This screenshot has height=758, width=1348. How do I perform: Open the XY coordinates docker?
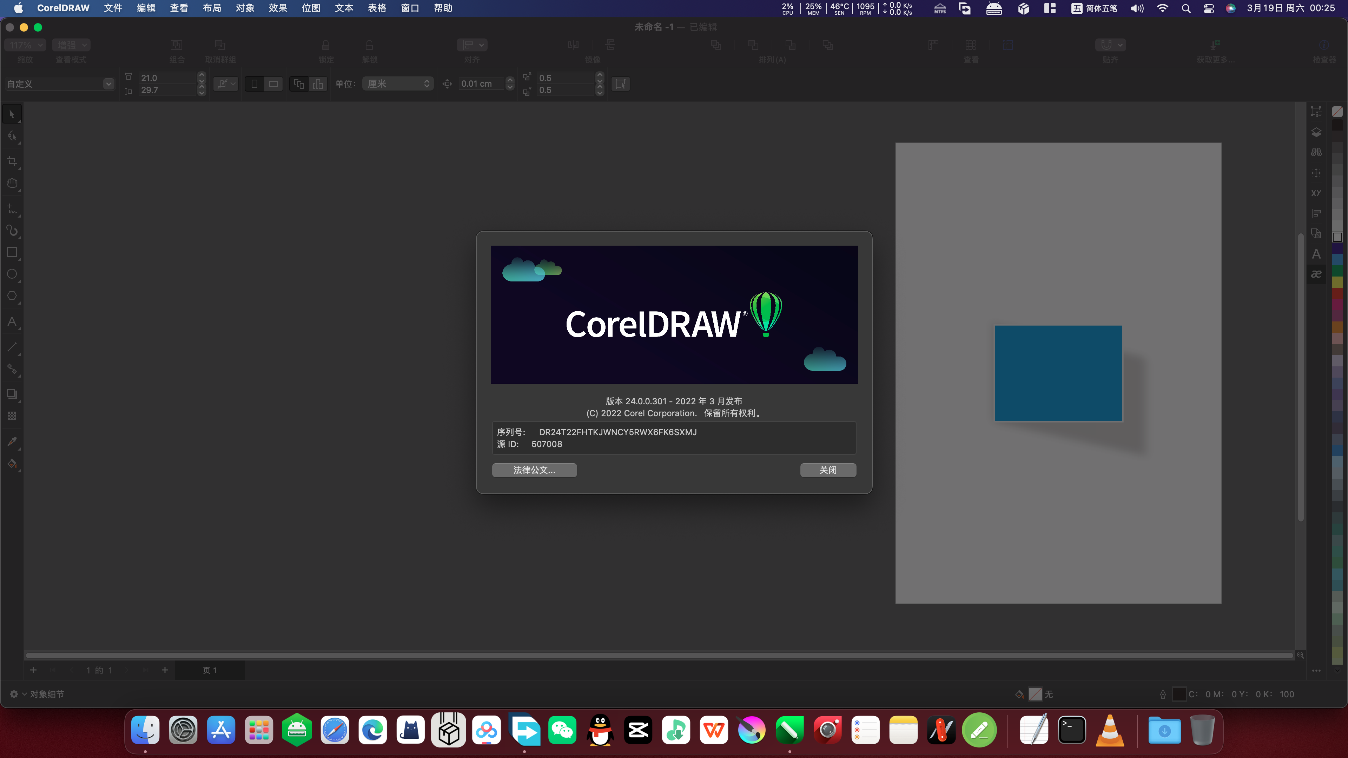(1316, 193)
